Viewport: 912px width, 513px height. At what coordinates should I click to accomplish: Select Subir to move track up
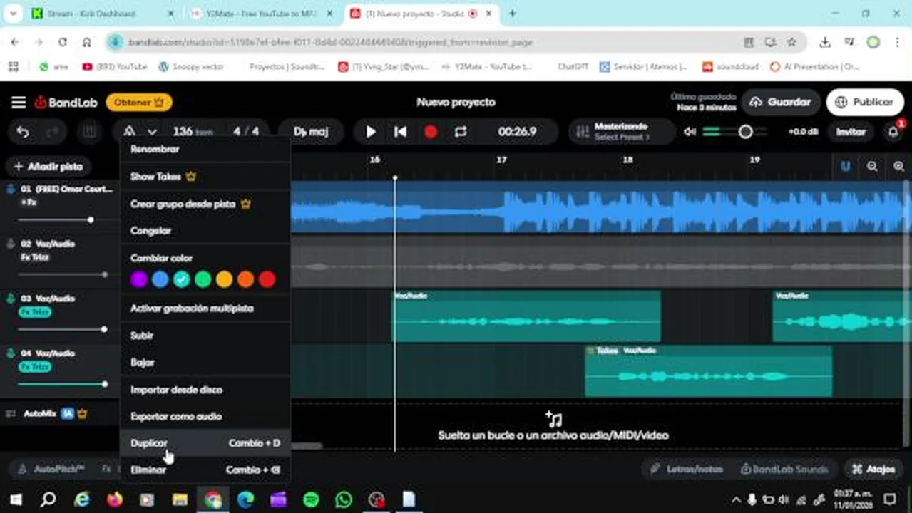click(x=205, y=336)
